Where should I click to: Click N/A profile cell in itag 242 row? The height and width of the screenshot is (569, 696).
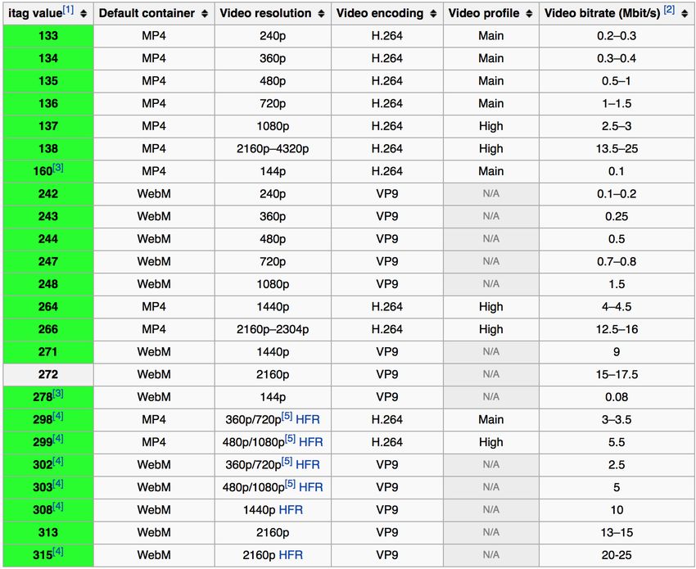(490, 194)
